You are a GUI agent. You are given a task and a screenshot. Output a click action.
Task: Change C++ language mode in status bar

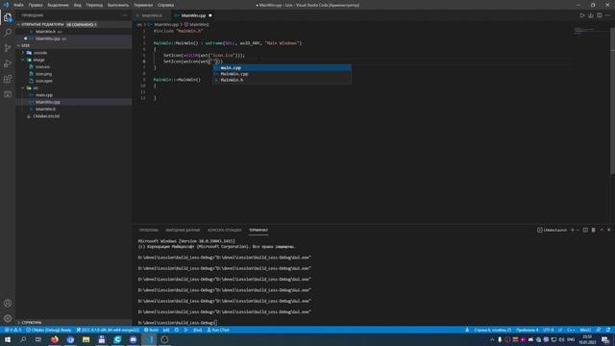(x=571, y=330)
